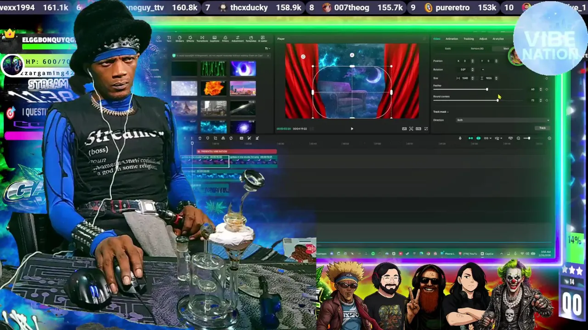Select the purple black hole thumbnail
This screenshot has width=588, height=330.
tap(243, 68)
